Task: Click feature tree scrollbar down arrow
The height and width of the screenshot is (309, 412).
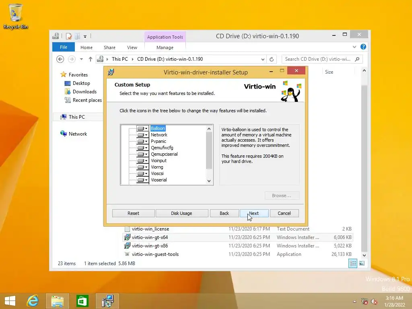Action: [209, 181]
